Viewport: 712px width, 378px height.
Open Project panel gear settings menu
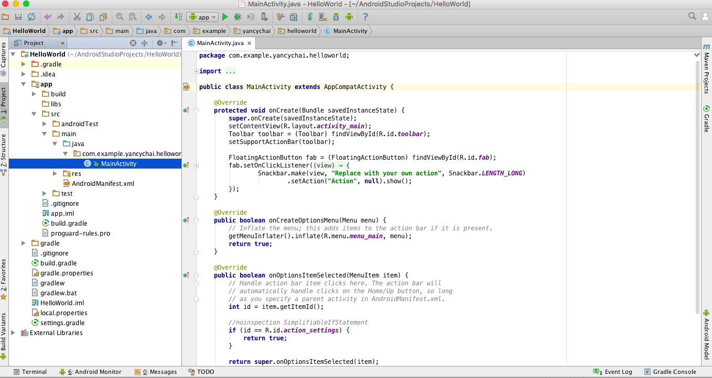pos(160,43)
